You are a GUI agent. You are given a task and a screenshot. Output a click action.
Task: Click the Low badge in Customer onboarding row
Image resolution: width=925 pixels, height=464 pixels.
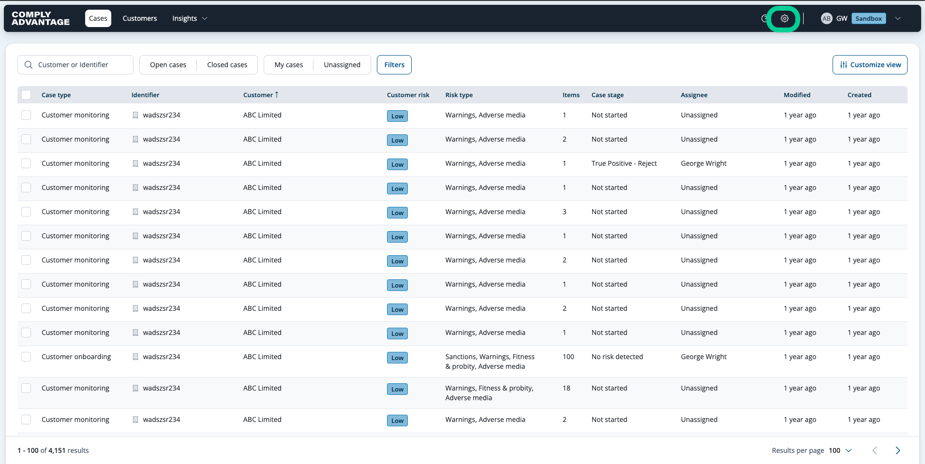pos(397,358)
